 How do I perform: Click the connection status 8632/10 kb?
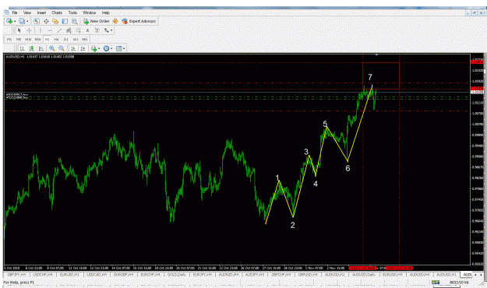point(459,283)
